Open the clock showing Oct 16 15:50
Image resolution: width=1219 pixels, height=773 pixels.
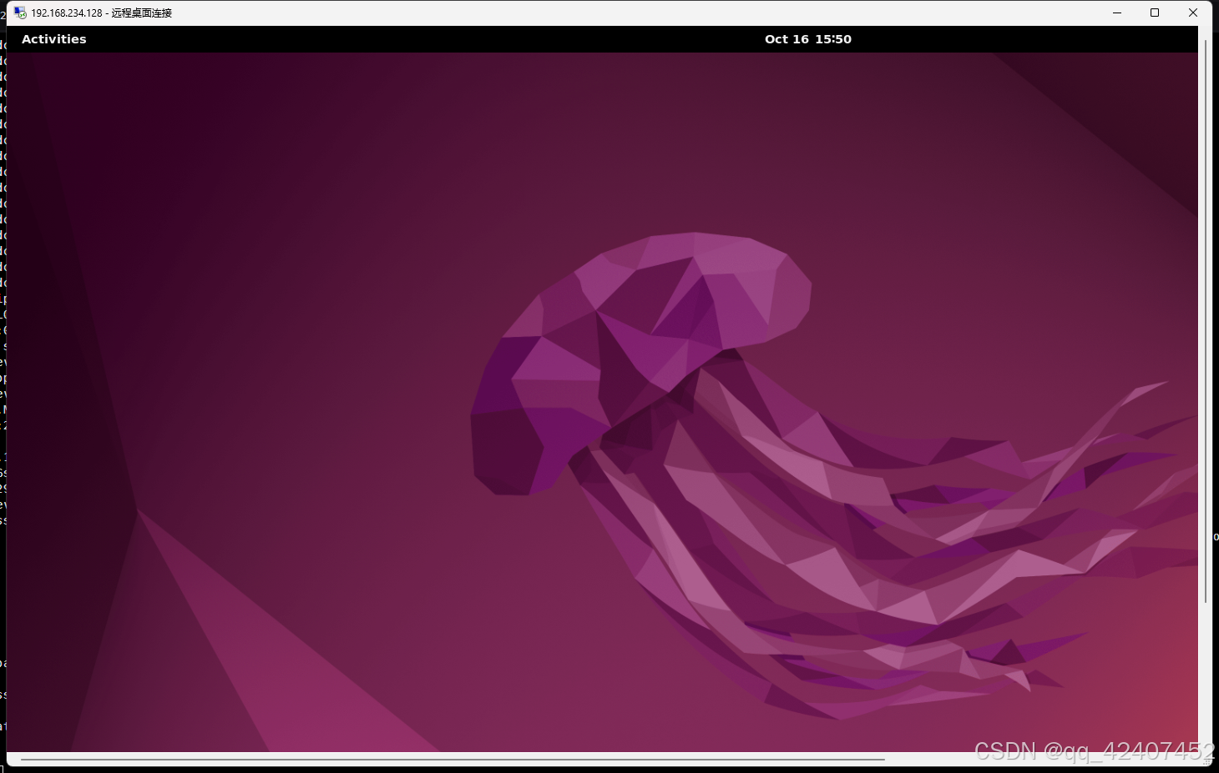[x=807, y=39]
